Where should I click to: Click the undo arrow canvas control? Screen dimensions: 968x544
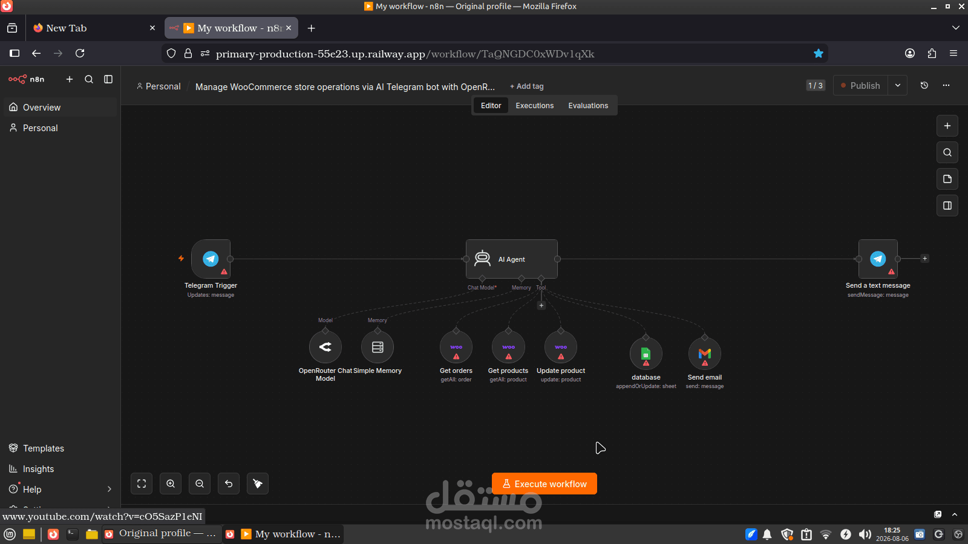click(229, 484)
